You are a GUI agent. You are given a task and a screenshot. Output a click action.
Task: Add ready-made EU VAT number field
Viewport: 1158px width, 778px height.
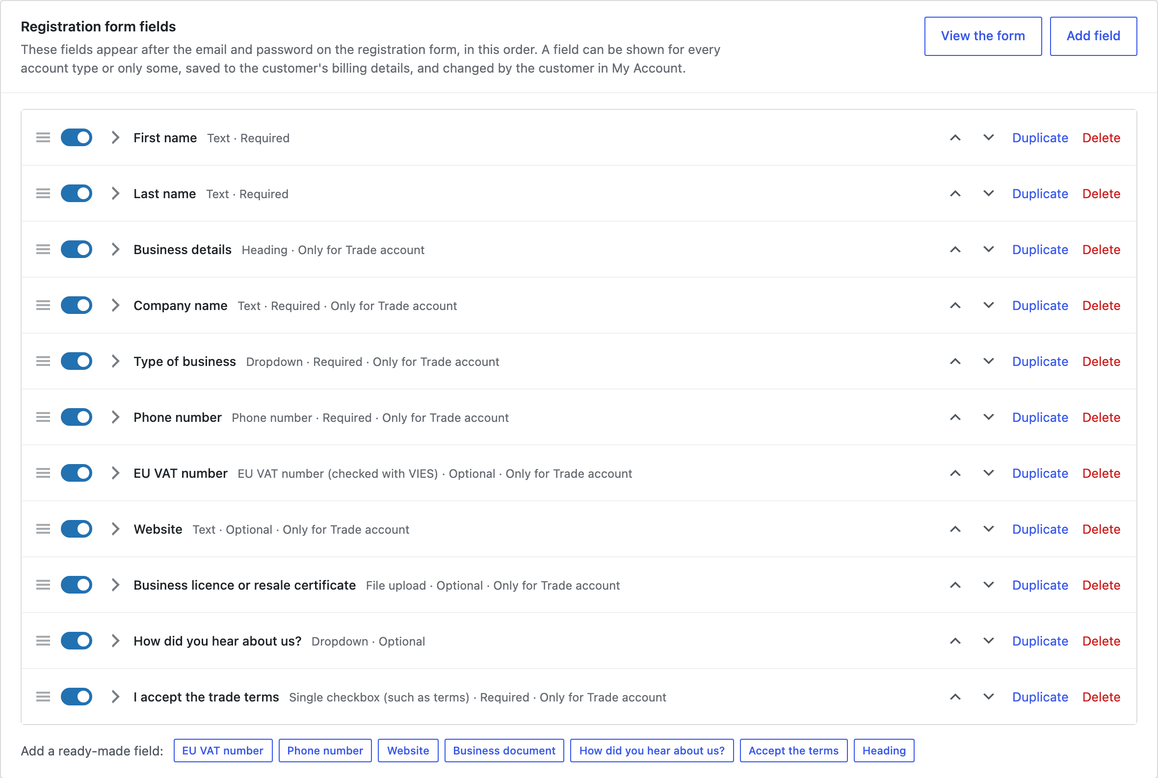click(x=223, y=751)
